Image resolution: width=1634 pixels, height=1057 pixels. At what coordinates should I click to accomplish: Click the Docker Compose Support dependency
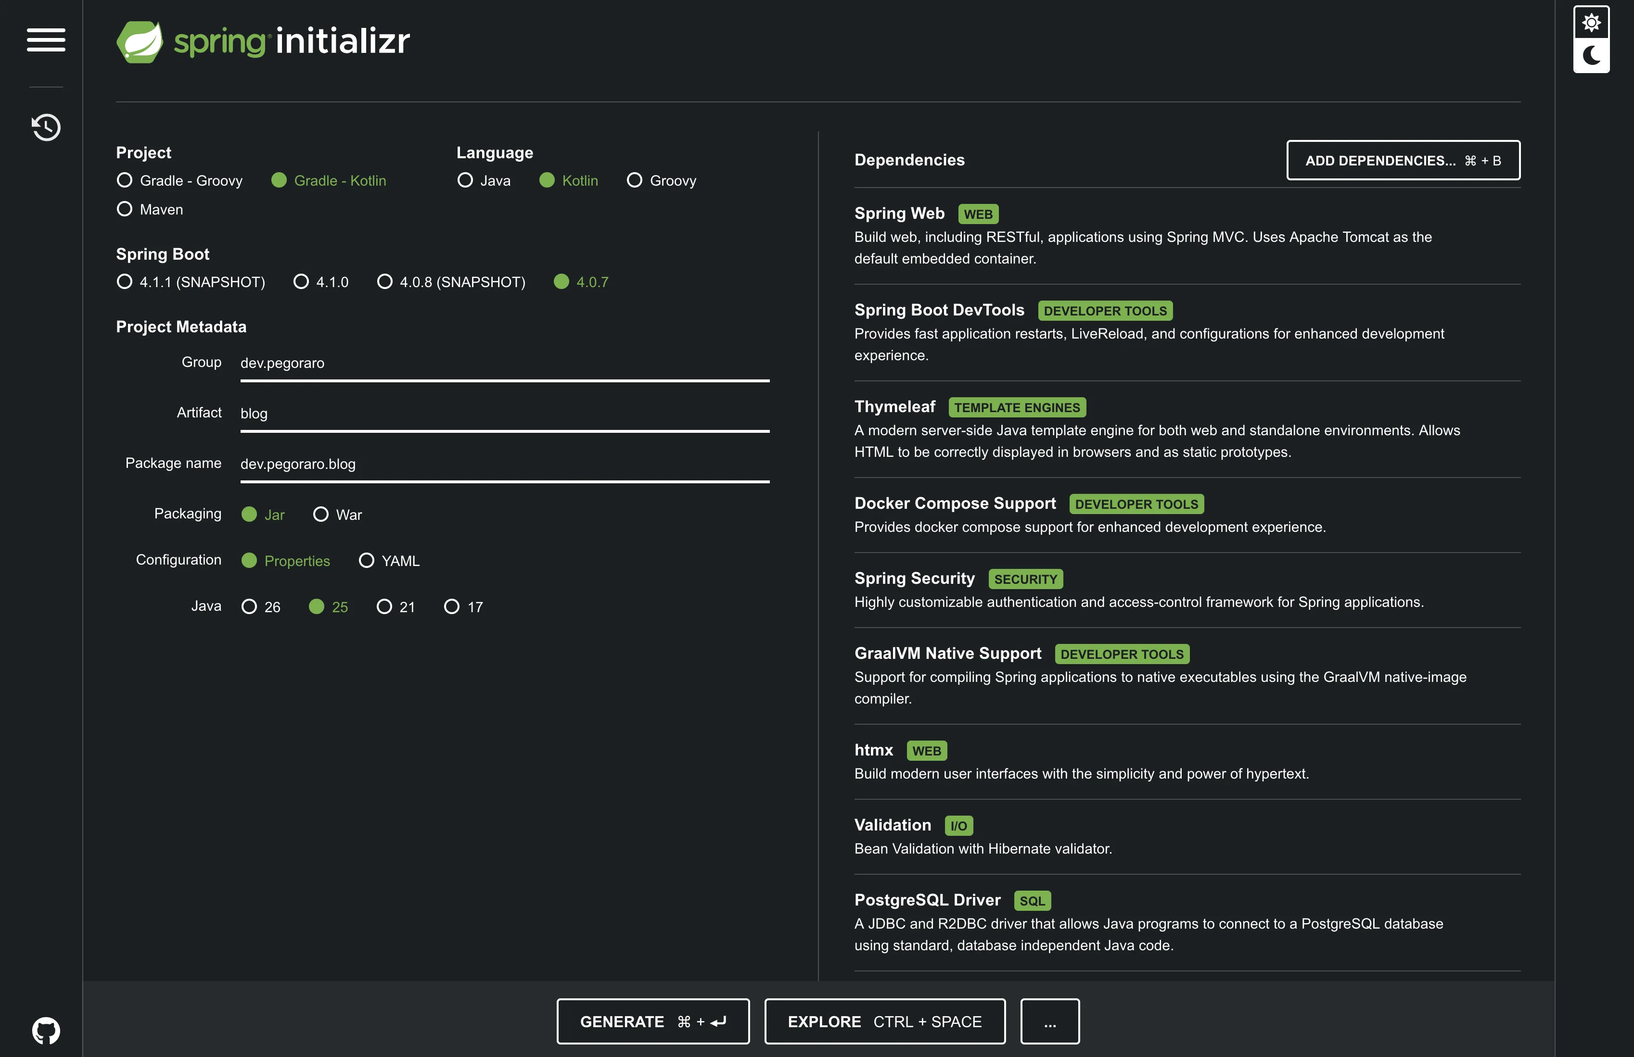point(1187,515)
